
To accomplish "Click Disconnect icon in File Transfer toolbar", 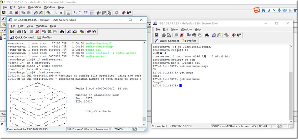I will (16, 13).
